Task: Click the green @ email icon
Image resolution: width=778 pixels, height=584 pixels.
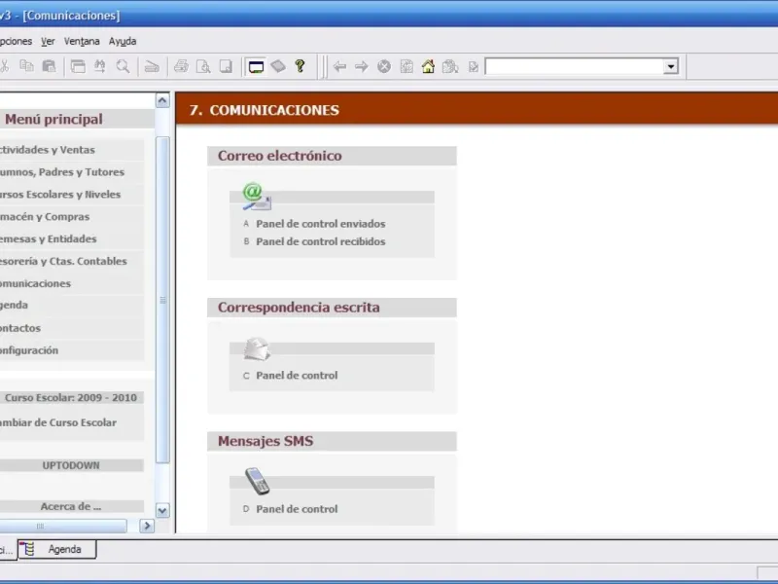Action: click(256, 197)
